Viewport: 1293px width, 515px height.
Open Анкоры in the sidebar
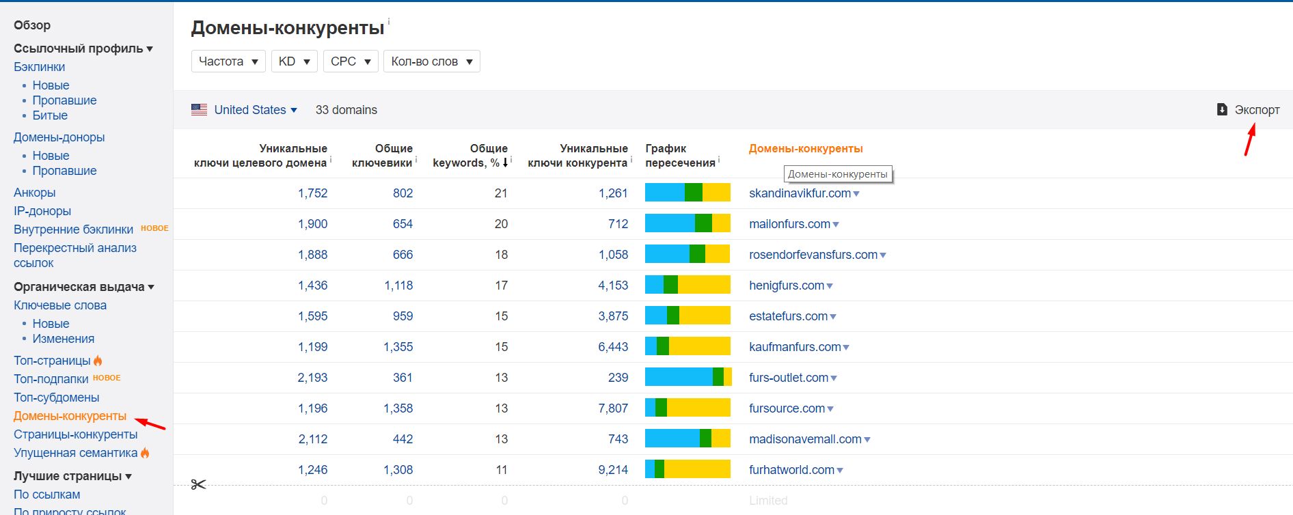(35, 193)
